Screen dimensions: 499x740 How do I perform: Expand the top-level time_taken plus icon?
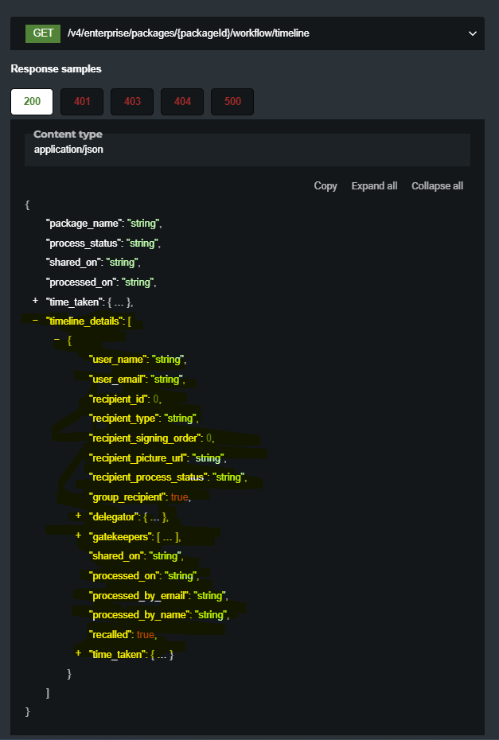coord(35,302)
